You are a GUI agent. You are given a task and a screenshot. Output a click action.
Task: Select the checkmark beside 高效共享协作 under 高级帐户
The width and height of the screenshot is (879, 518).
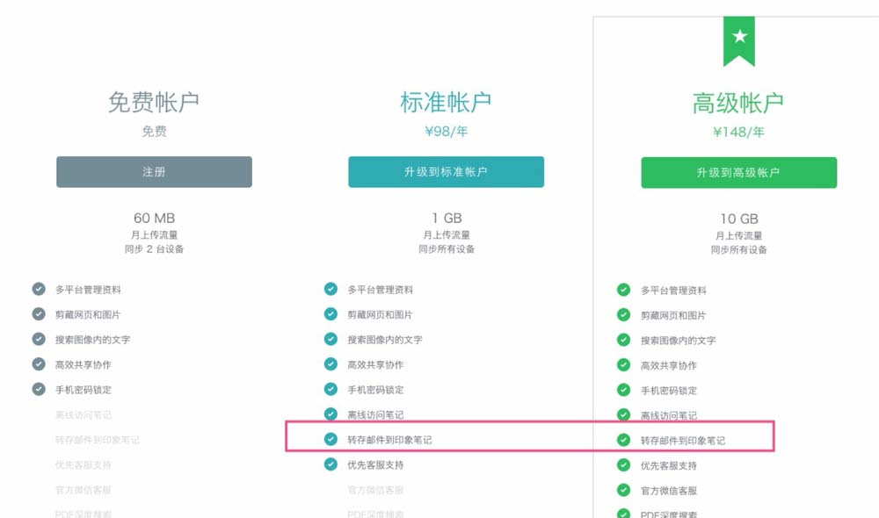(623, 364)
